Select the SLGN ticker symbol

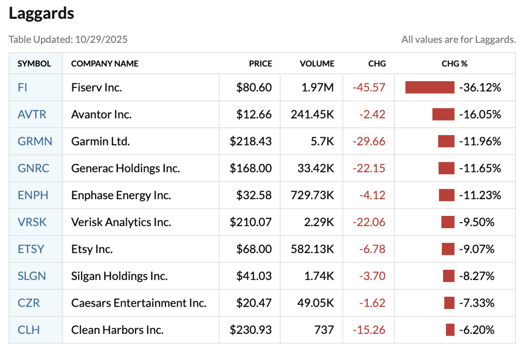point(32,276)
